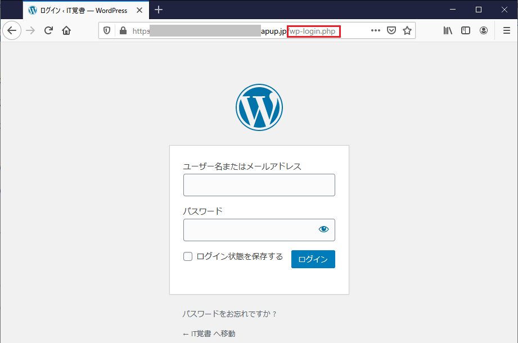Open page actions three-dot menu

376,31
